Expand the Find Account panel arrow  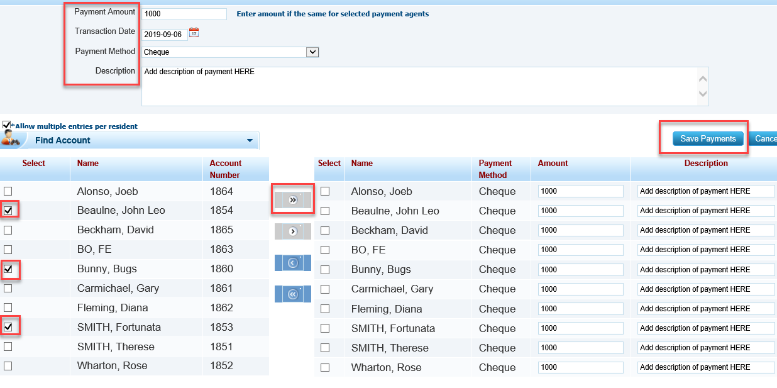(x=250, y=141)
